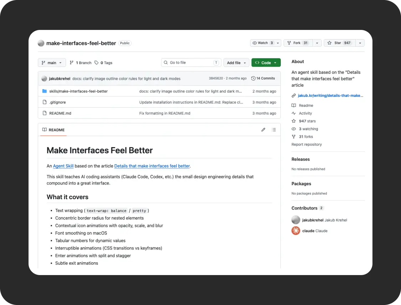Open the Activity link

pos(305,113)
